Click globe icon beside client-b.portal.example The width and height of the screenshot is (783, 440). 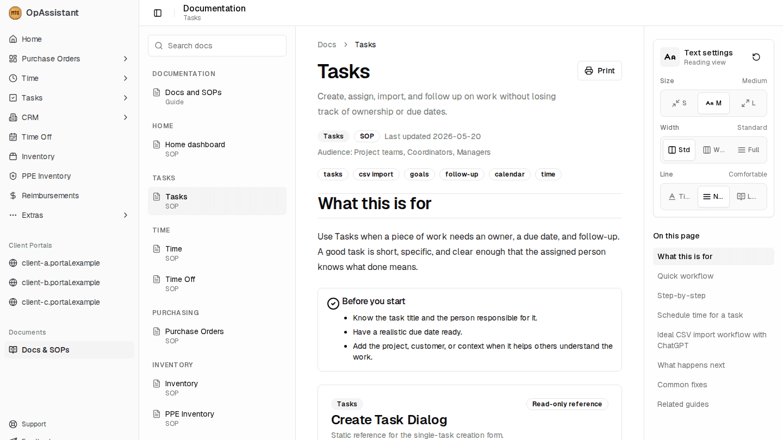(x=13, y=282)
